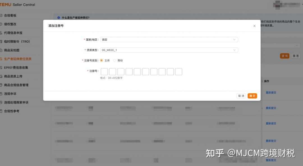
Task: Click the 临时限制令（TRO）sidebar icon
Action: pyautogui.click(x=3, y=41)
